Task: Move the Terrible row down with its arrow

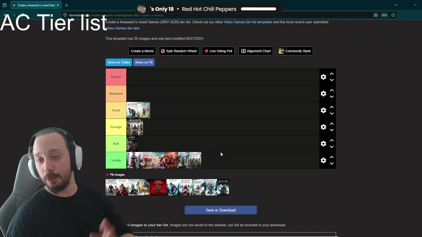Action: click(x=332, y=164)
